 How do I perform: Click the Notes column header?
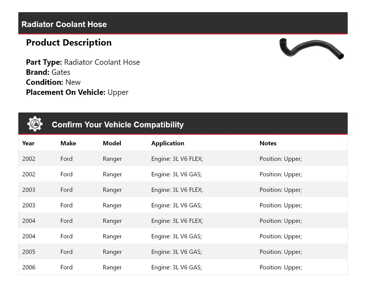pyautogui.click(x=268, y=143)
